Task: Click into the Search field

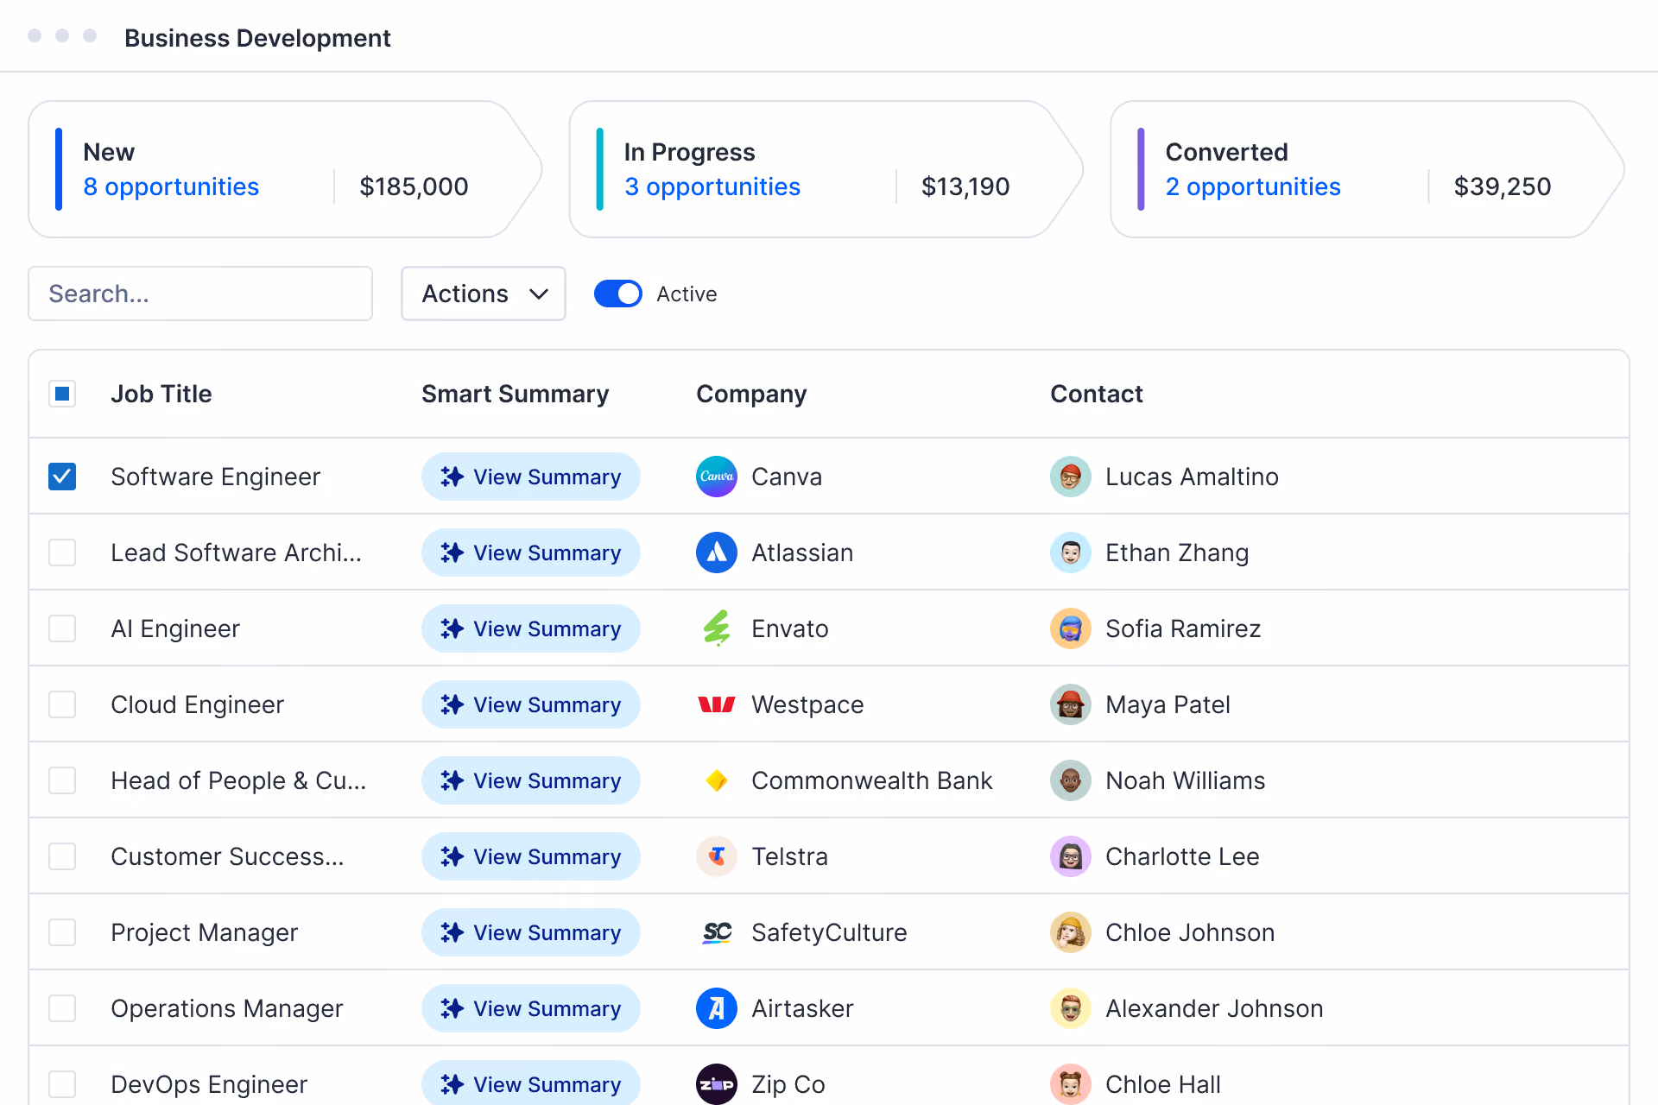Action: coord(200,294)
